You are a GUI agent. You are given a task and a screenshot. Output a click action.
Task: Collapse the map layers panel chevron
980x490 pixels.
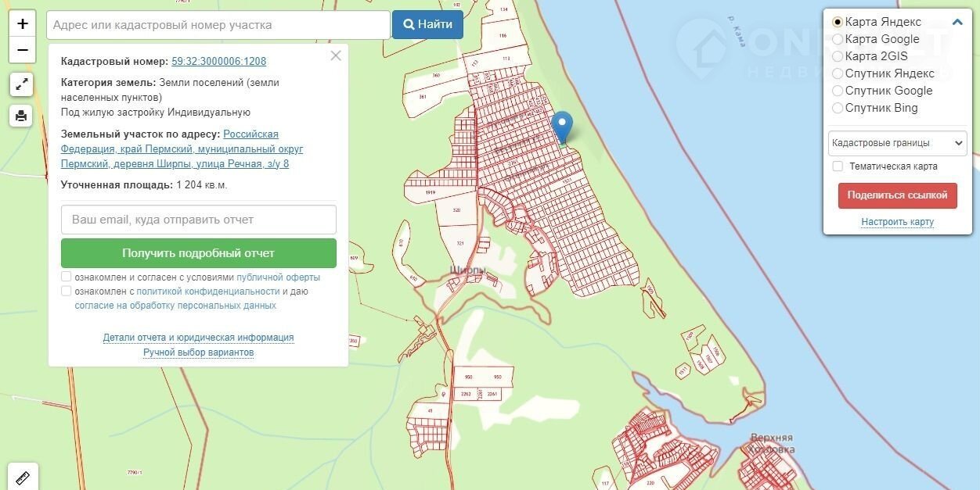point(957,22)
